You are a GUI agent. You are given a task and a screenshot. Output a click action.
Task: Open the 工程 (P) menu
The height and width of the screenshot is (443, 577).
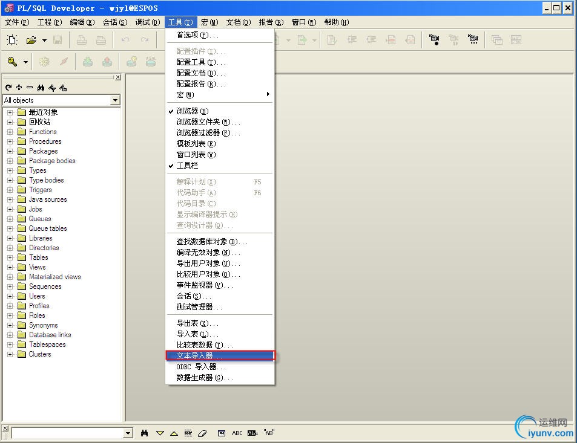tap(50, 22)
